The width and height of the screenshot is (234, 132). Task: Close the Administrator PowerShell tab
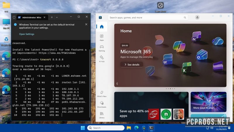coord(44,17)
